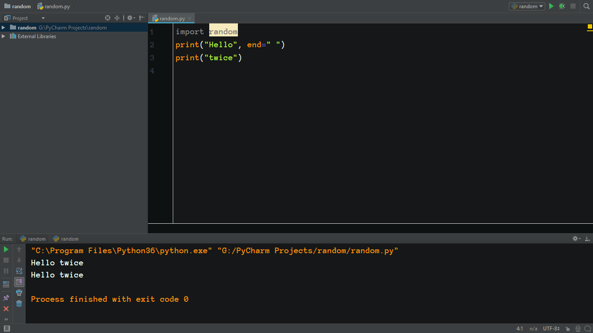The image size is (593, 333).
Task: Click the clickable file lock icon in status bar
Action: tap(568, 329)
